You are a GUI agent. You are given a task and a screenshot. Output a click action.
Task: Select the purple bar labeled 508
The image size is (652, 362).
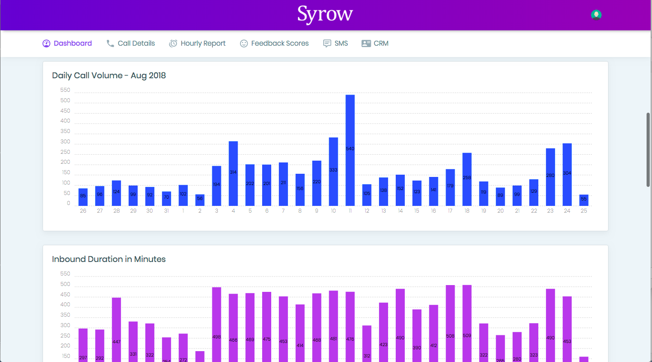[x=450, y=323]
